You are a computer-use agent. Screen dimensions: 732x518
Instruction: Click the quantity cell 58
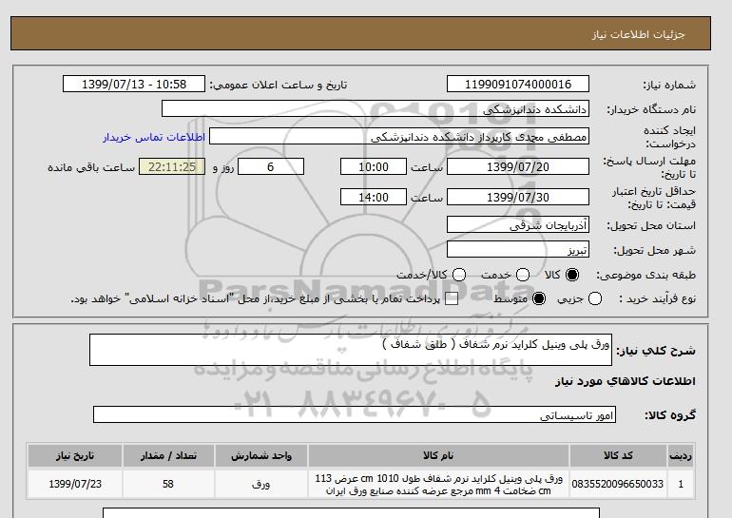point(168,484)
